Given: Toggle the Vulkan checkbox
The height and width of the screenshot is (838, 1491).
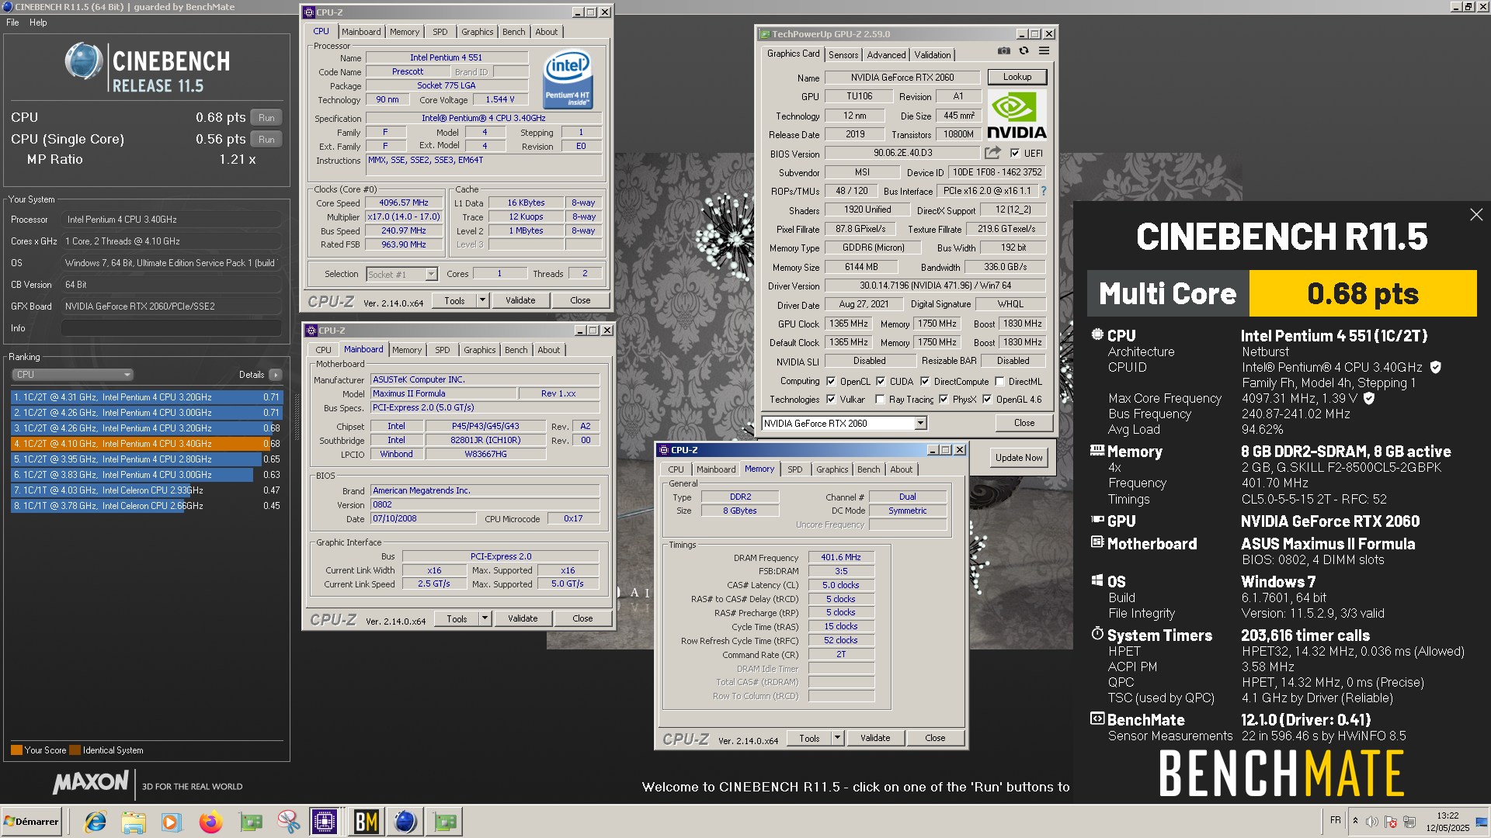Looking at the screenshot, I should pyautogui.click(x=831, y=400).
